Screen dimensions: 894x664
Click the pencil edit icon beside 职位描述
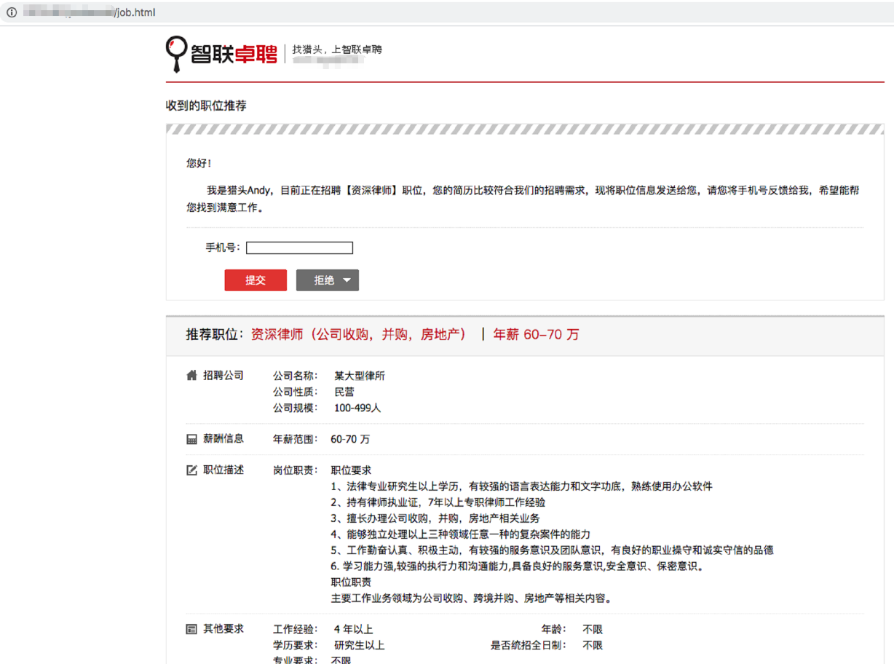(192, 470)
